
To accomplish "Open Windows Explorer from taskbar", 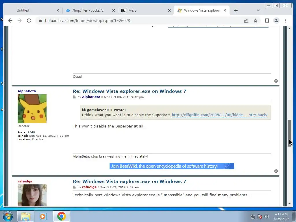I will [x=26, y=216].
